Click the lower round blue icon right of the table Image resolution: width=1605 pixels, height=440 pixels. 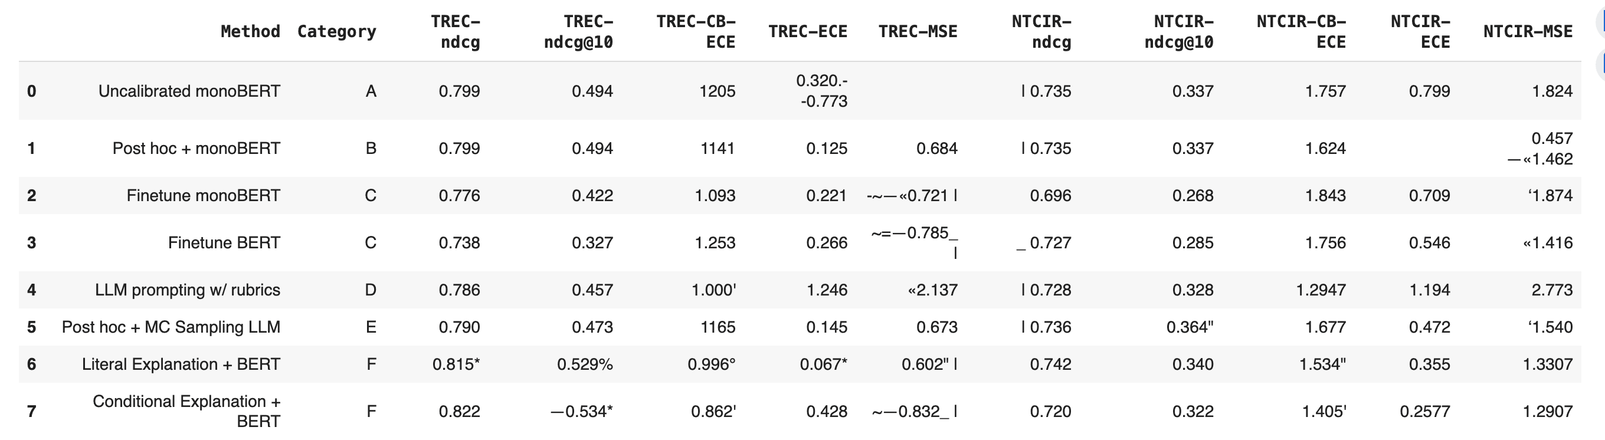point(1601,65)
